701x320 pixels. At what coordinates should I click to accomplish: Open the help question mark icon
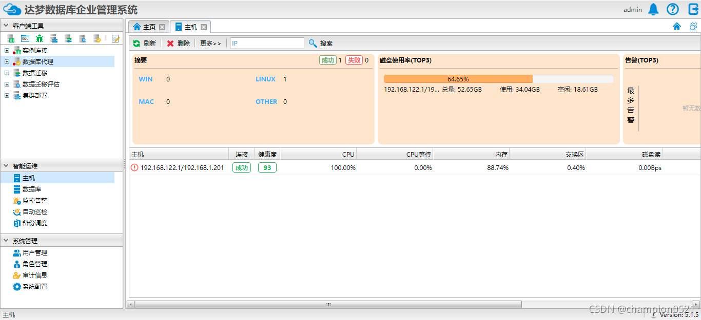(673, 9)
